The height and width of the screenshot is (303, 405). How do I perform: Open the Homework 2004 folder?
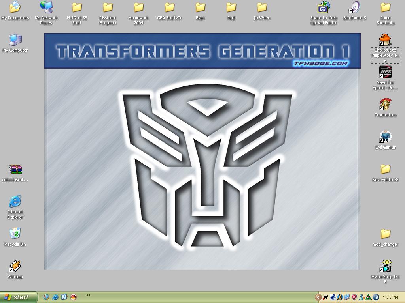[138, 8]
